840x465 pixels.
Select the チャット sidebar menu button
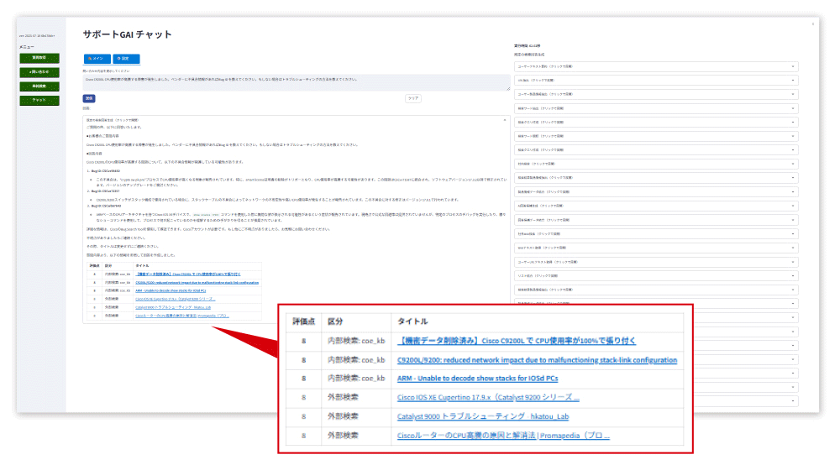39,100
